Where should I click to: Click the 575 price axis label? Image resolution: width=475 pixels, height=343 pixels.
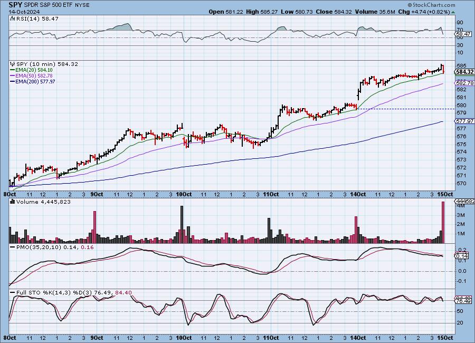coord(461,144)
